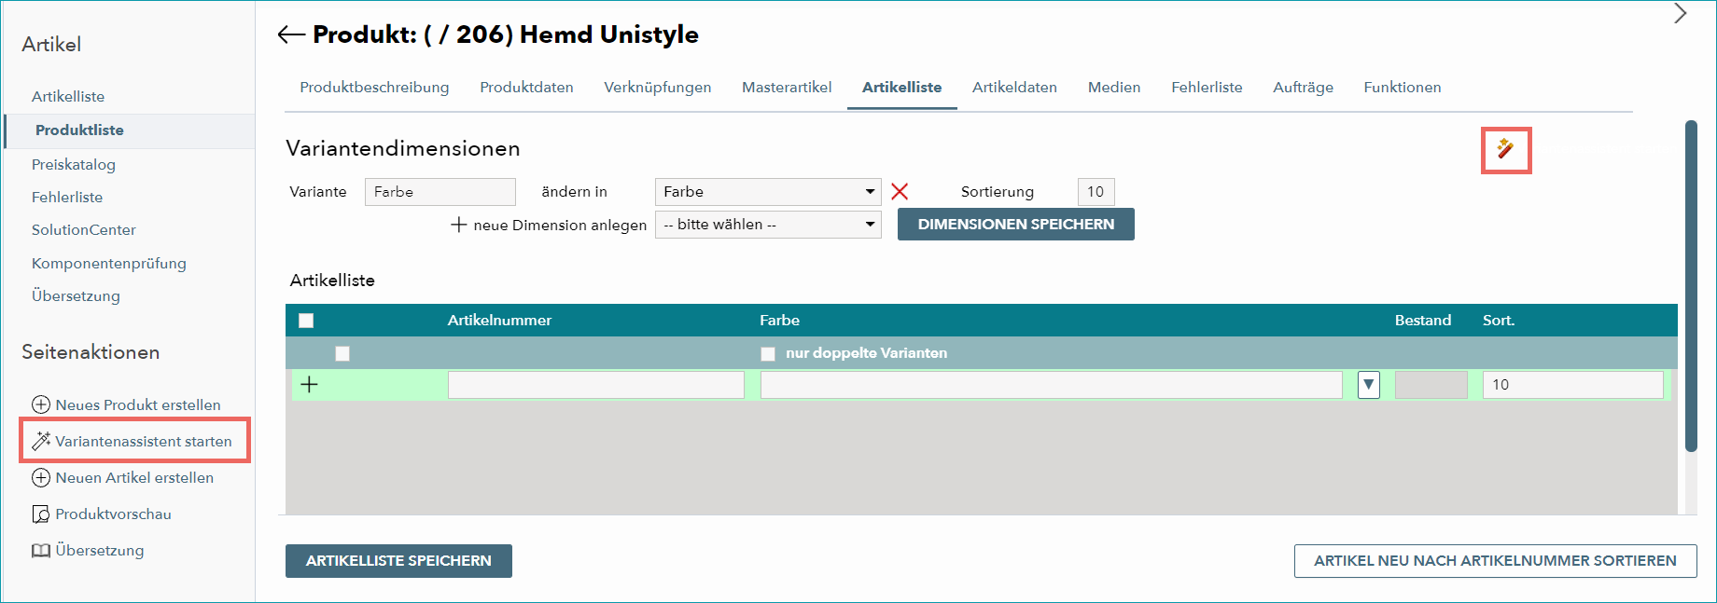Open Preiskatalog in the sidebar

74,165
